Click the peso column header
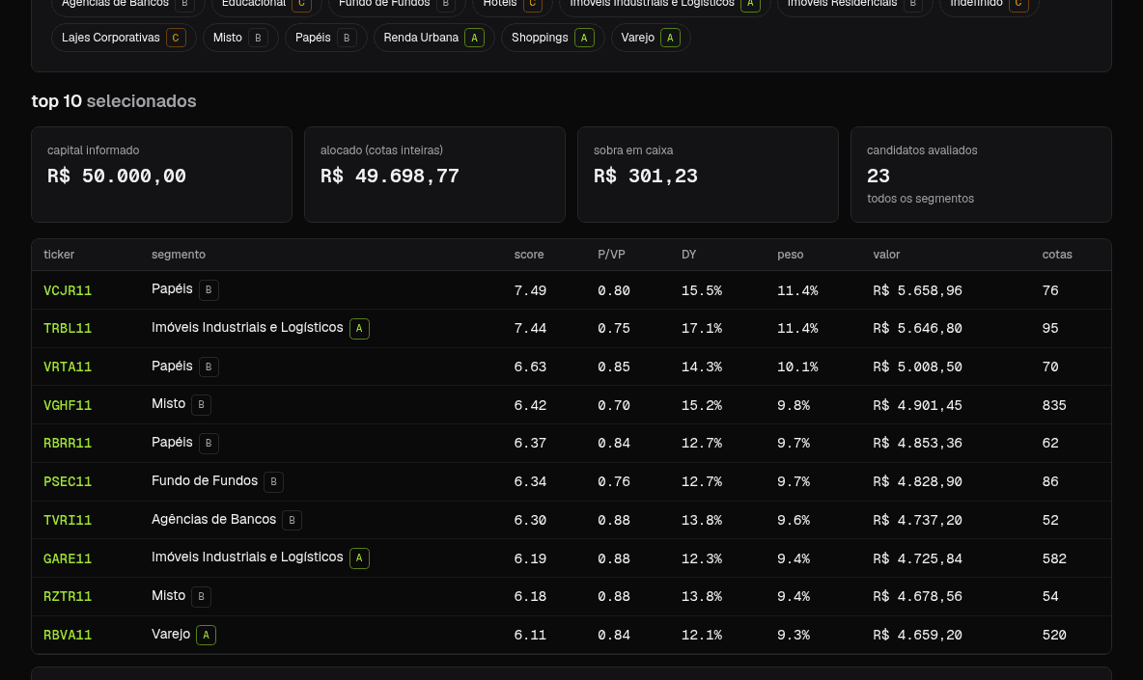 coord(791,255)
